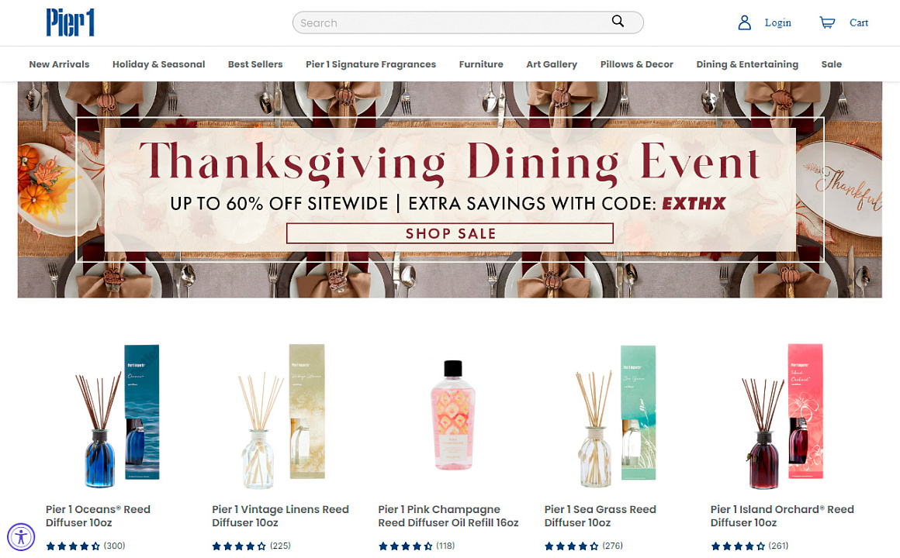This screenshot has width=900, height=558.
Task: Click the Island Orchard diffuser star rating
Action: click(x=738, y=546)
